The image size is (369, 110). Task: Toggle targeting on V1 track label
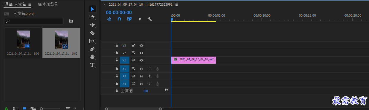(x=124, y=60)
